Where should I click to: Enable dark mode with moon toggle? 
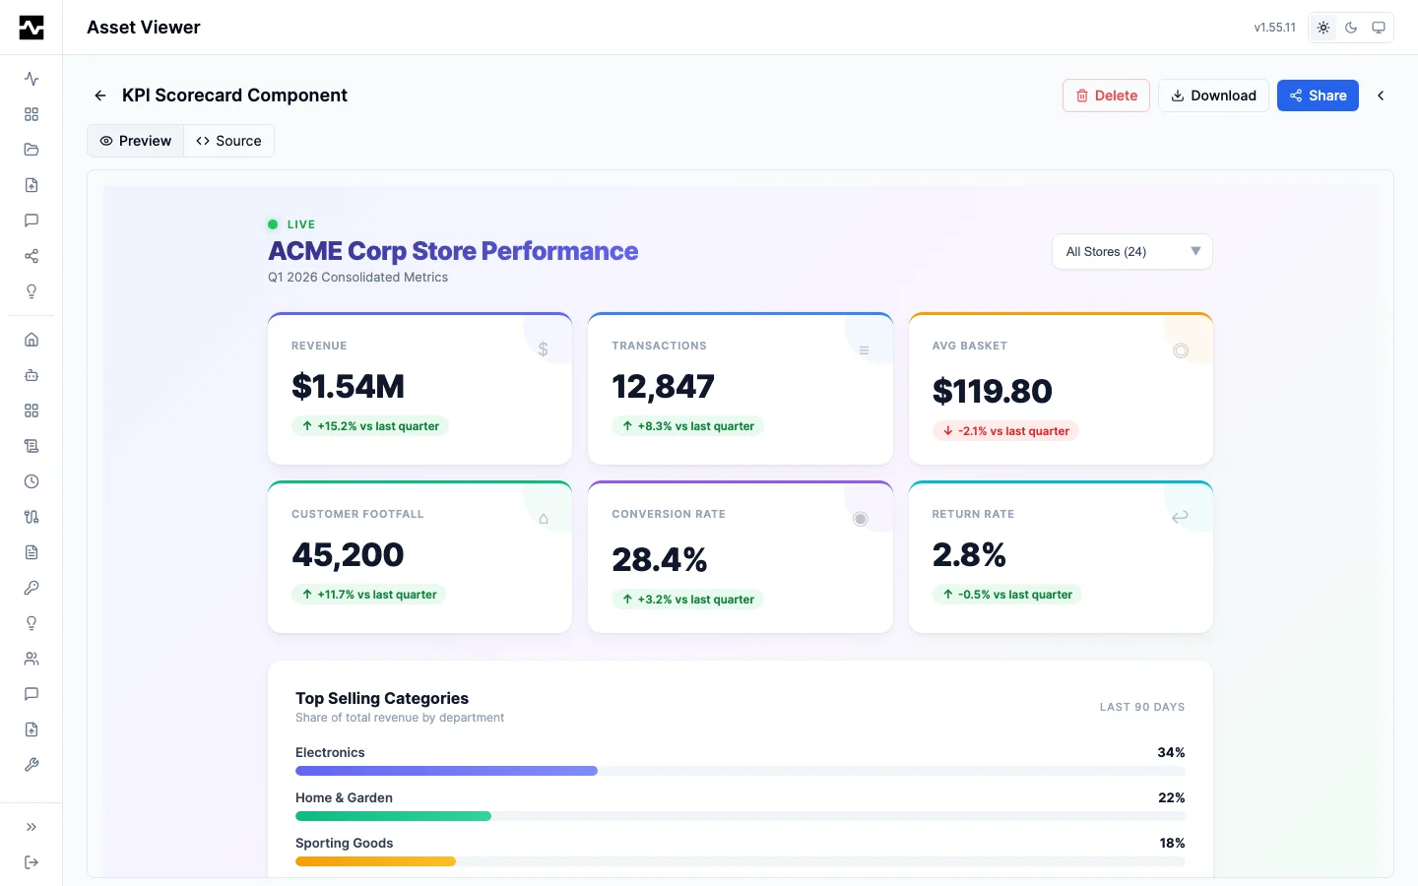[1351, 28]
